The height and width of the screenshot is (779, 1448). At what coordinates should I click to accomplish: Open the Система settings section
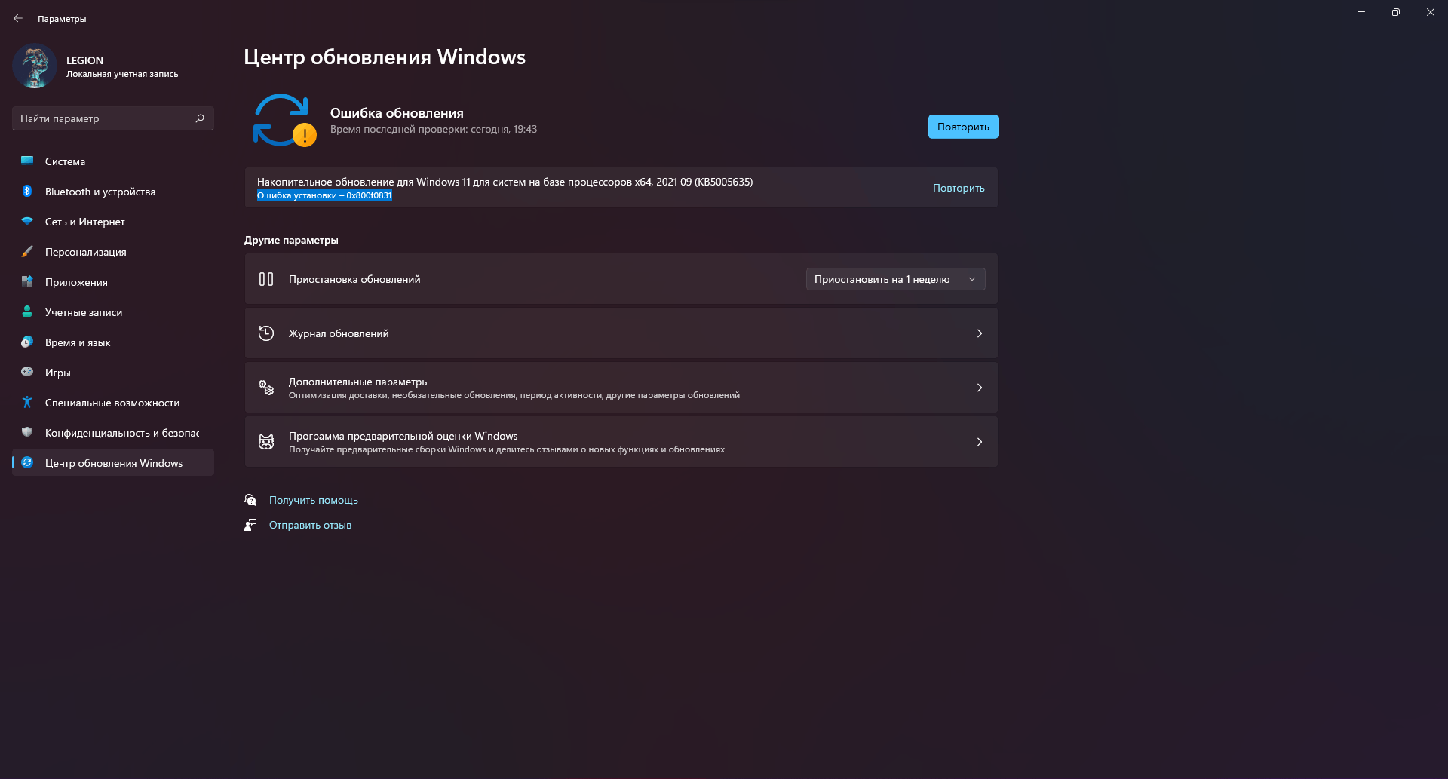pyautogui.click(x=113, y=161)
